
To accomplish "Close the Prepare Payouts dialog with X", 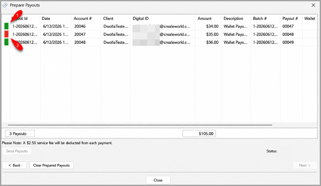I will (313, 5).
